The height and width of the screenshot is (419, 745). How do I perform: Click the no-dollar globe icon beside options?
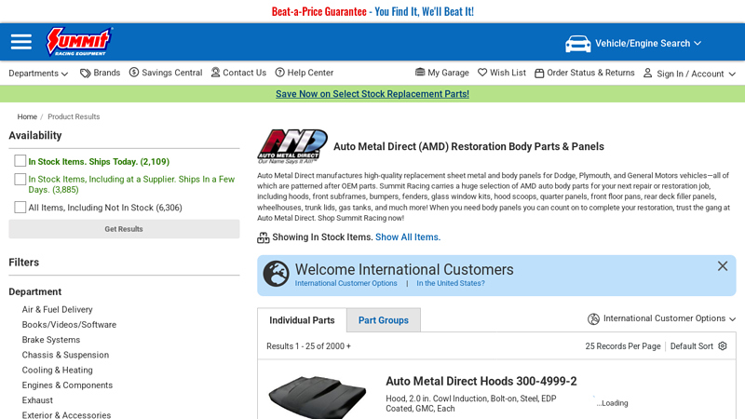click(x=593, y=319)
